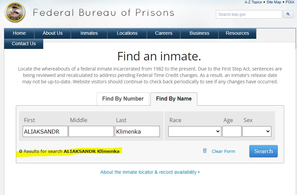Open the Race dropdown

tap(195, 132)
